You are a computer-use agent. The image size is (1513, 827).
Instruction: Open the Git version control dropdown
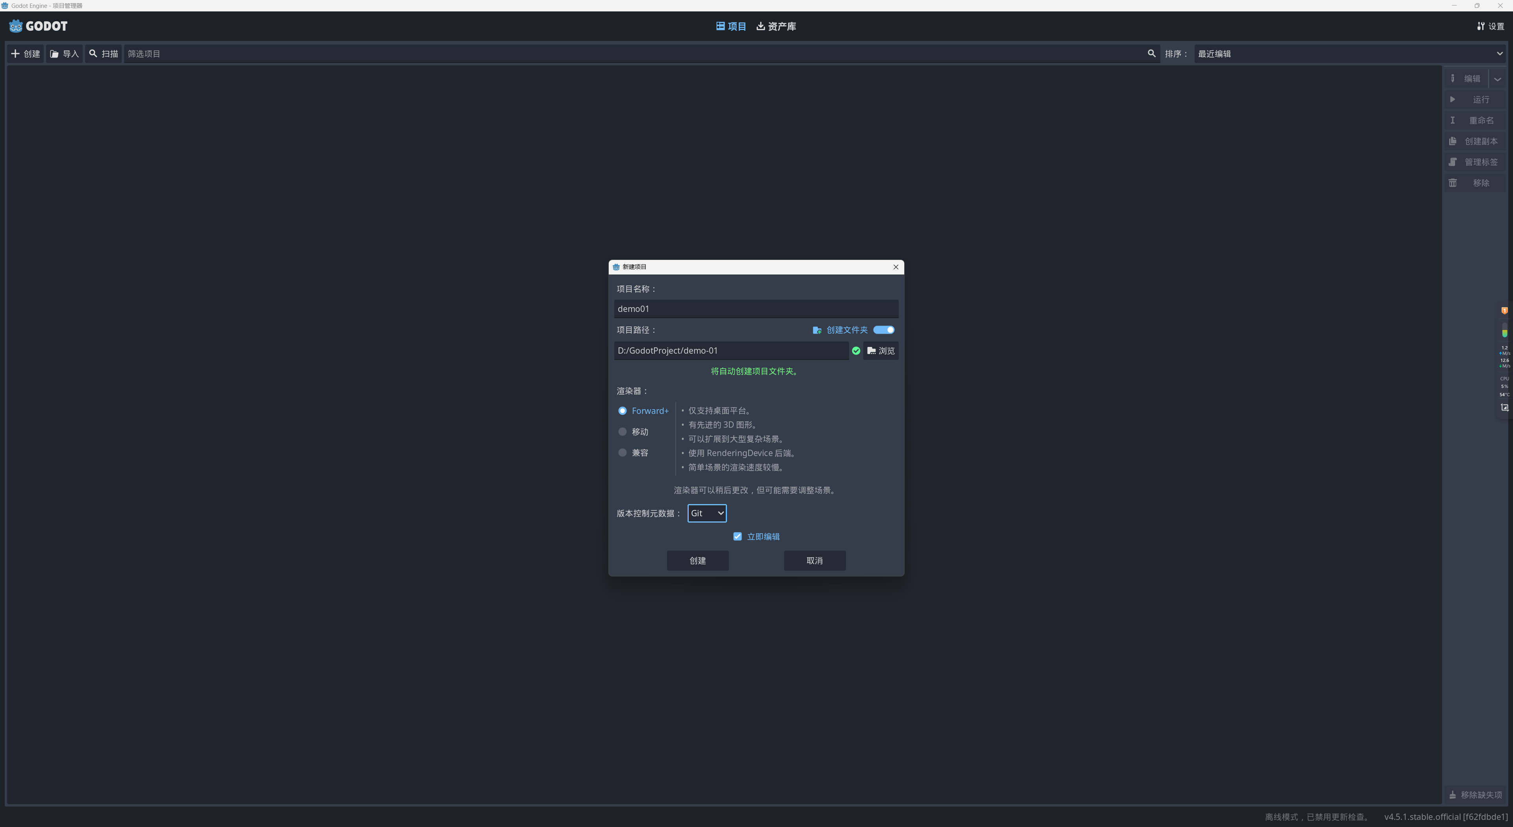pos(706,514)
